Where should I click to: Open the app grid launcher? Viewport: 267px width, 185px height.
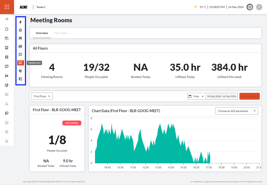(x=7, y=7)
